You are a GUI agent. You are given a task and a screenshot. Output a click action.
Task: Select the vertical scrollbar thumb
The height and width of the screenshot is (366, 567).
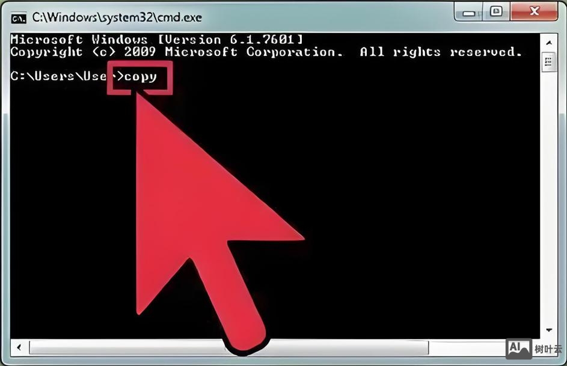[548, 62]
